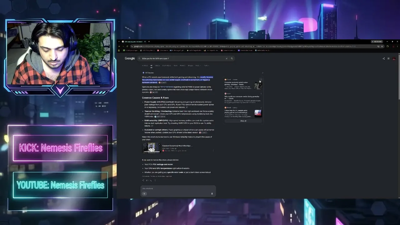Click the 'YOUTUBE: Nemesis Fireflies' banner
The image size is (400, 225).
coord(60,185)
